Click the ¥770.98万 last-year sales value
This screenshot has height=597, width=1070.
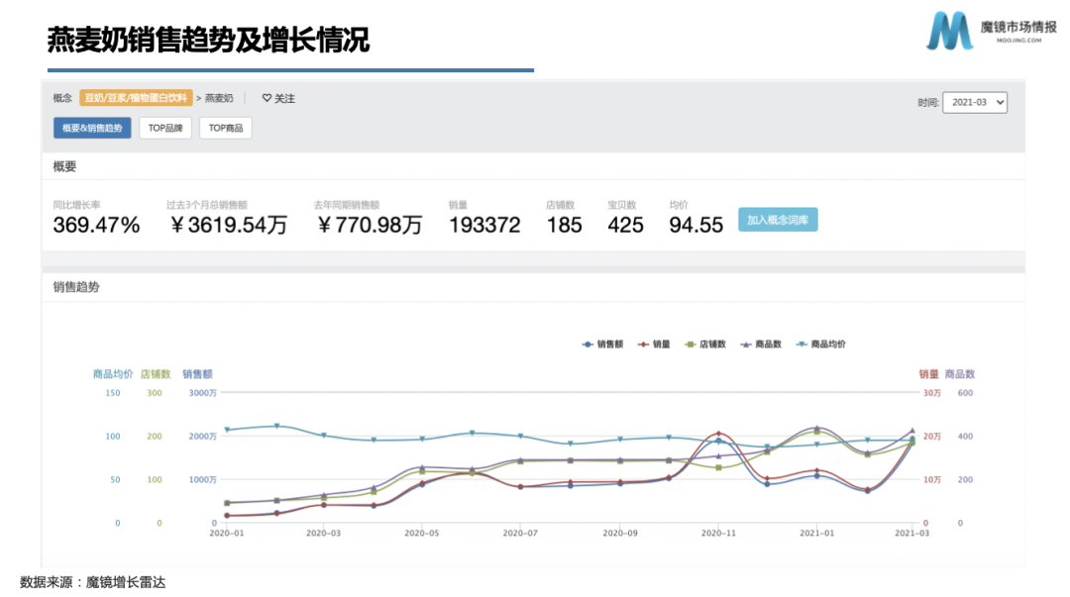pyautogui.click(x=370, y=225)
